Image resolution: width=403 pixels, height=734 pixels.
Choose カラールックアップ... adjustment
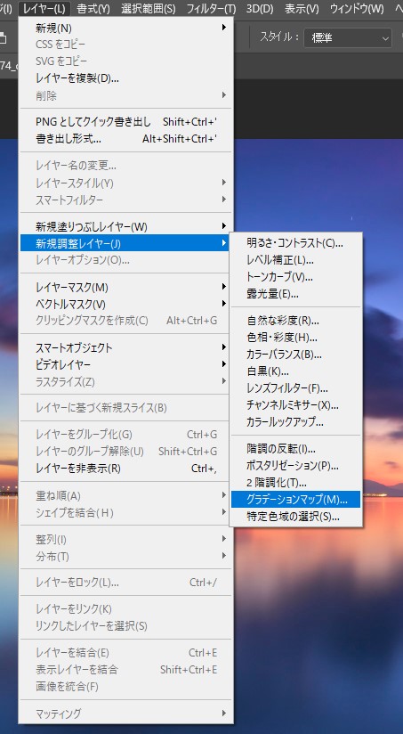296,421
